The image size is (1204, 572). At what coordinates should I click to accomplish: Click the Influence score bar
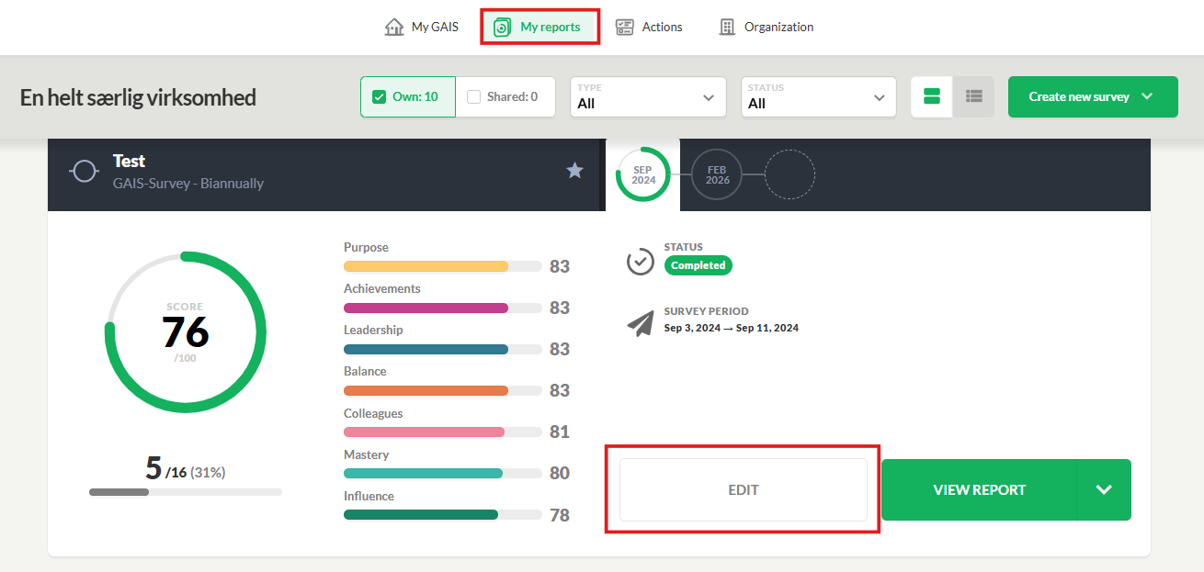click(442, 515)
